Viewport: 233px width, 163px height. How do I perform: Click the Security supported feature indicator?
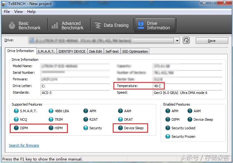pyautogui.click(x=86, y=128)
